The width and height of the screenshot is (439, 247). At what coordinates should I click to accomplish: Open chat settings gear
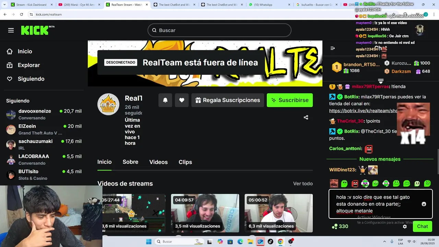pyautogui.click(x=405, y=226)
